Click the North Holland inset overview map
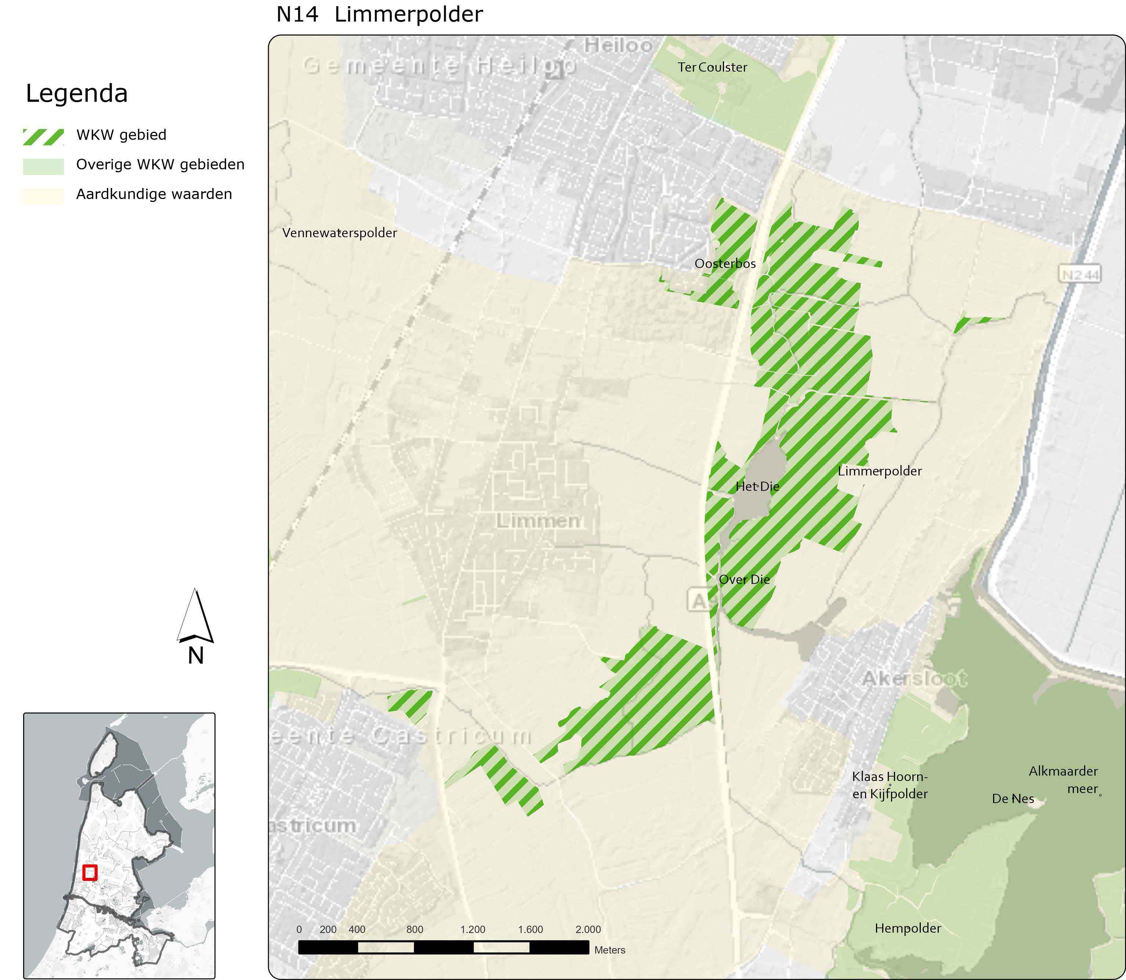 point(119,845)
